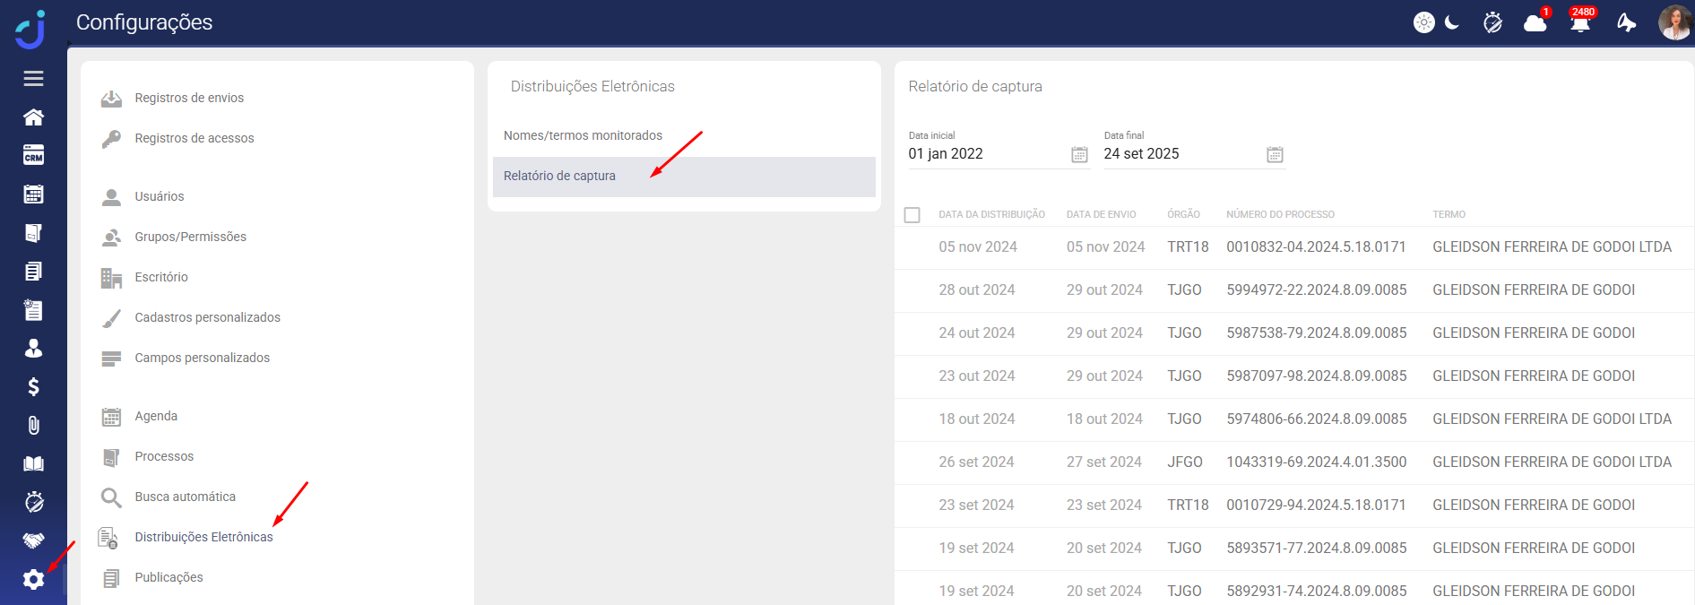The image size is (1695, 605).
Task: Expand the hamburger menu in sidebar
Action: coord(33,79)
